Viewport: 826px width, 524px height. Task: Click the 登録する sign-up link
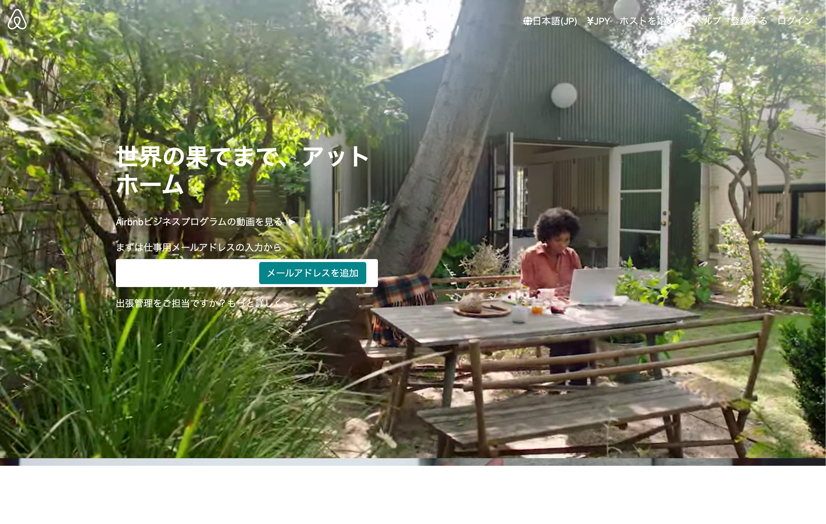click(x=749, y=21)
